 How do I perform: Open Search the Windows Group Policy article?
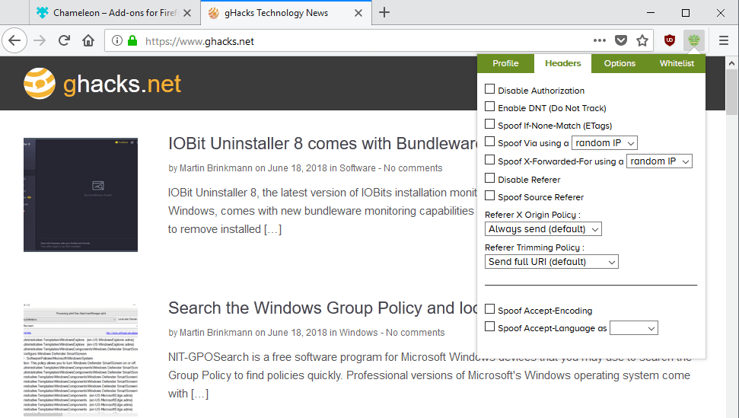(x=323, y=308)
